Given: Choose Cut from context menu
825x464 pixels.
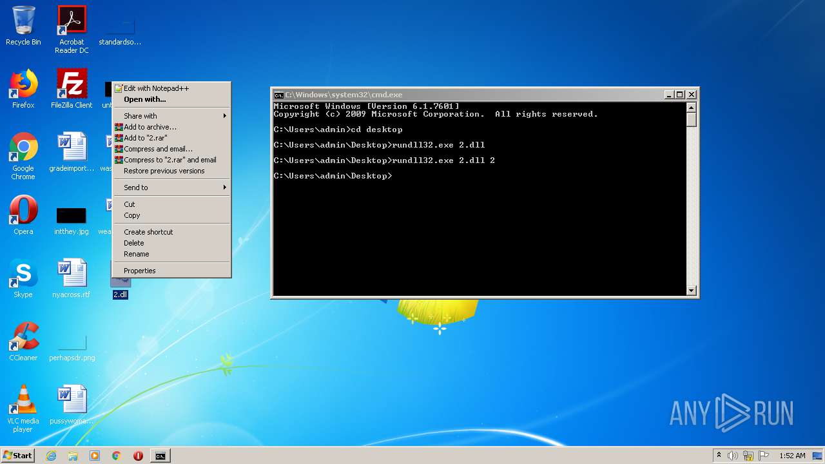Looking at the screenshot, I should click(x=172, y=204).
